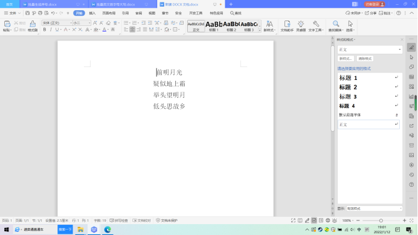Open Print Preview from quick access bar
This screenshot has width=418, height=235.
pyautogui.click(x=47, y=13)
